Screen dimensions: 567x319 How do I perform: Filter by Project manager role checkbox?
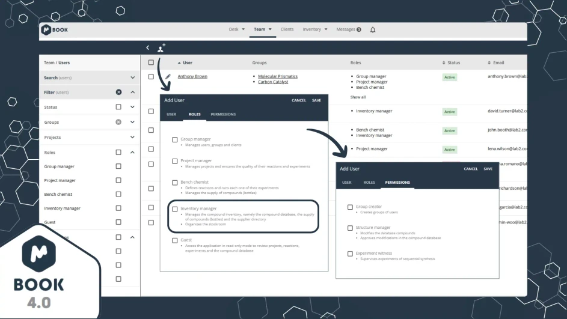click(x=118, y=180)
